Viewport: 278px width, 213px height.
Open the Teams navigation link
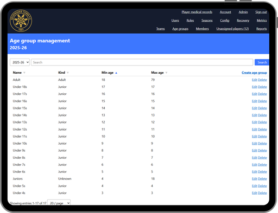pyautogui.click(x=161, y=29)
